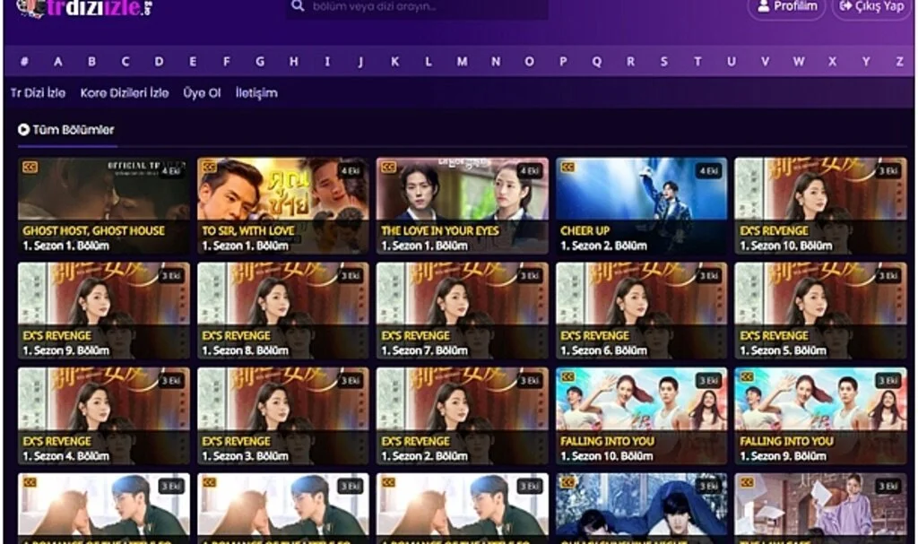This screenshot has width=918, height=544.
Task: Click the trdiziizle site logo
Action: [84, 8]
